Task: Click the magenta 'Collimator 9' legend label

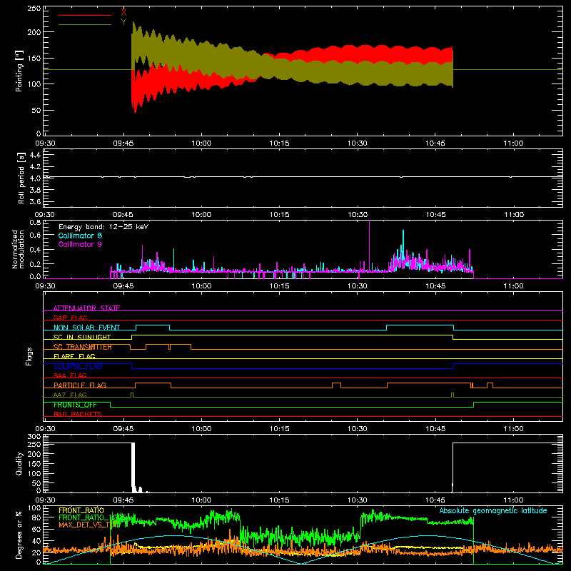Action: click(80, 244)
